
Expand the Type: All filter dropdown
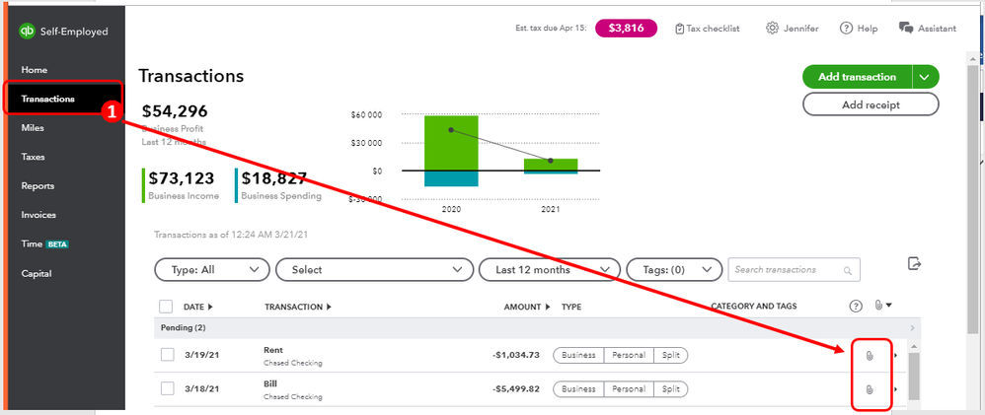tap(212, 270)
